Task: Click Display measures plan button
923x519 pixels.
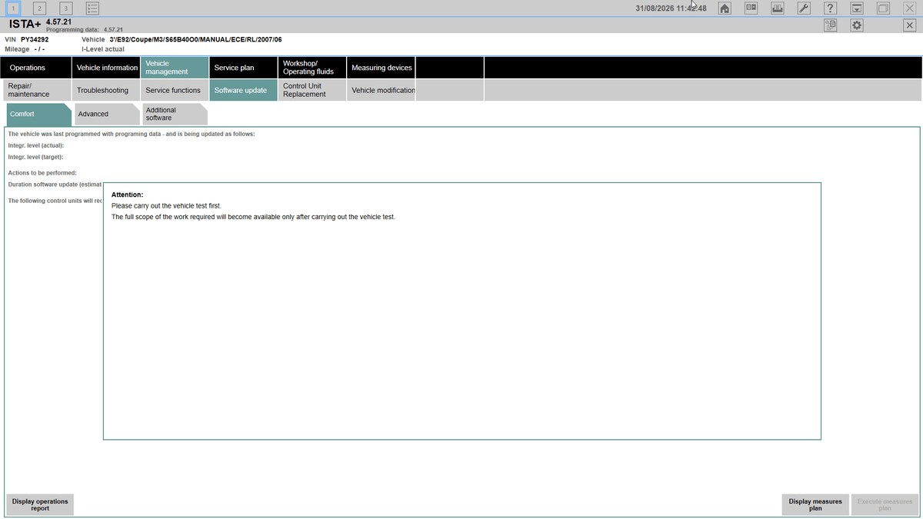Action: coord(815,504)
